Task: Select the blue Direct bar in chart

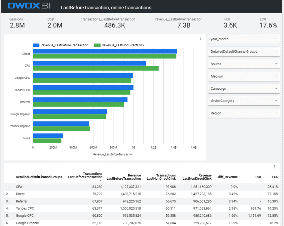Action: point(104,51)
